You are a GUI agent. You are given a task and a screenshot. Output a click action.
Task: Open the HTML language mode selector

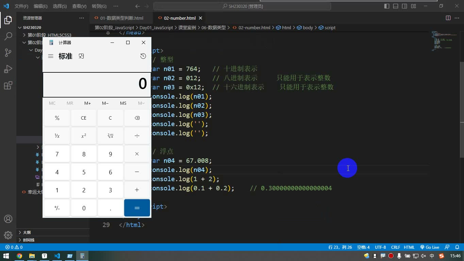tap(409, 247)
